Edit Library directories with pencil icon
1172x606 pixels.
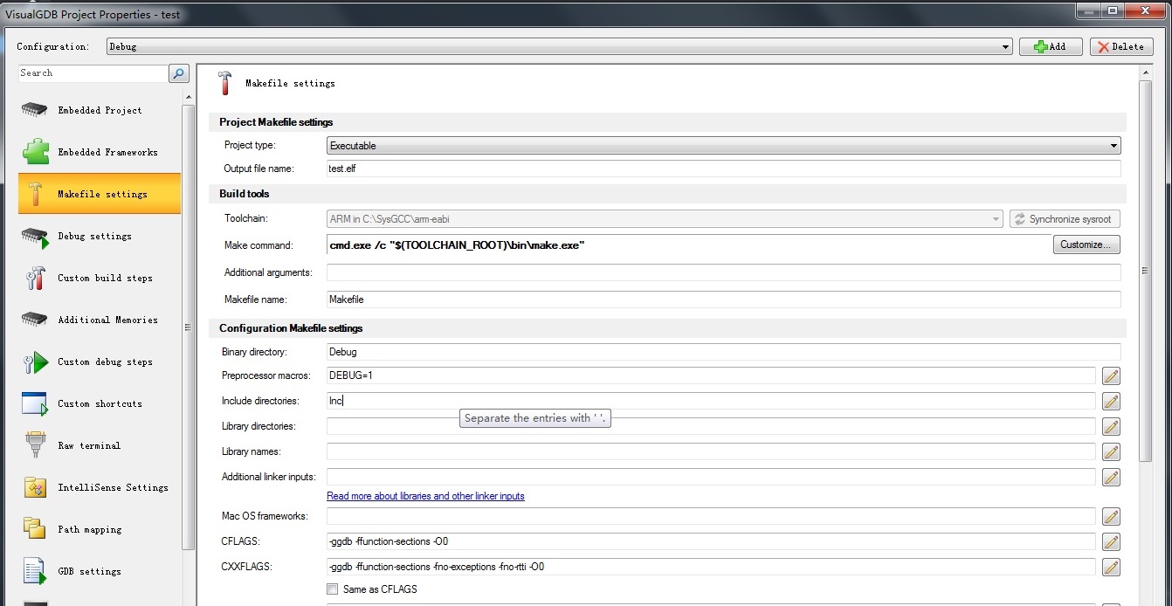click(x=1111, y=427)
